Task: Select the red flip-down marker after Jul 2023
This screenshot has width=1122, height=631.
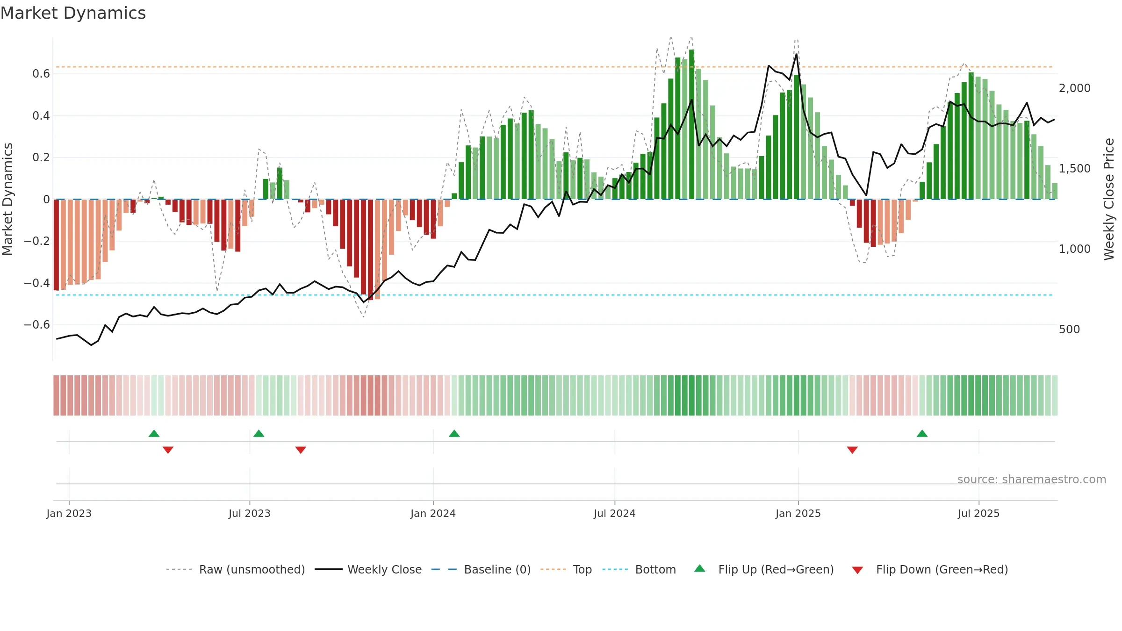Action: 301,450
